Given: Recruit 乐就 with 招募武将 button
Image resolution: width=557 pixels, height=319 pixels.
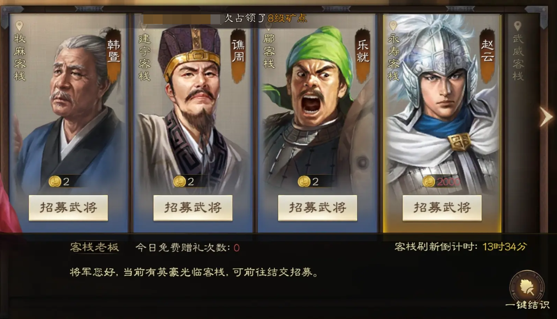Looking at the screenshot, I should [318, 208].
